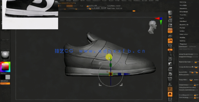The width and height of the screenshot is (199, 102).
Task: Expand the Geometry subpalette
Action: [x=183, y=2]
